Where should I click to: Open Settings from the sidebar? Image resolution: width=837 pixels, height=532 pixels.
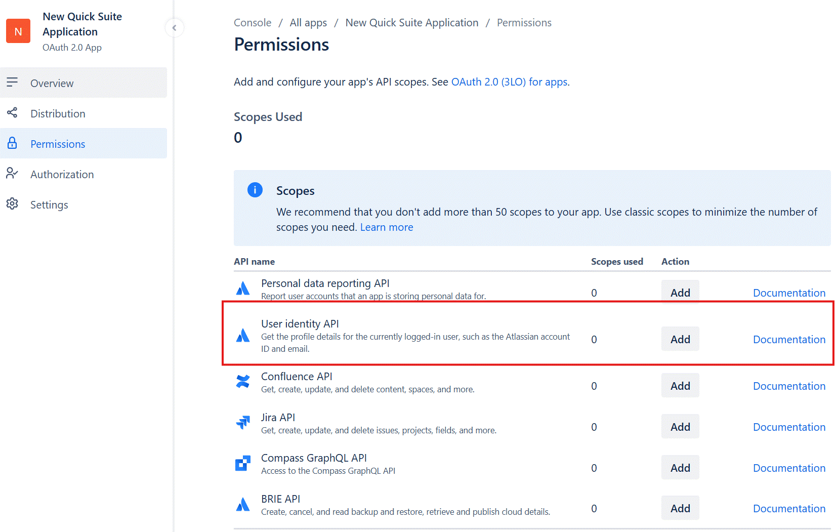click(83, 204)
